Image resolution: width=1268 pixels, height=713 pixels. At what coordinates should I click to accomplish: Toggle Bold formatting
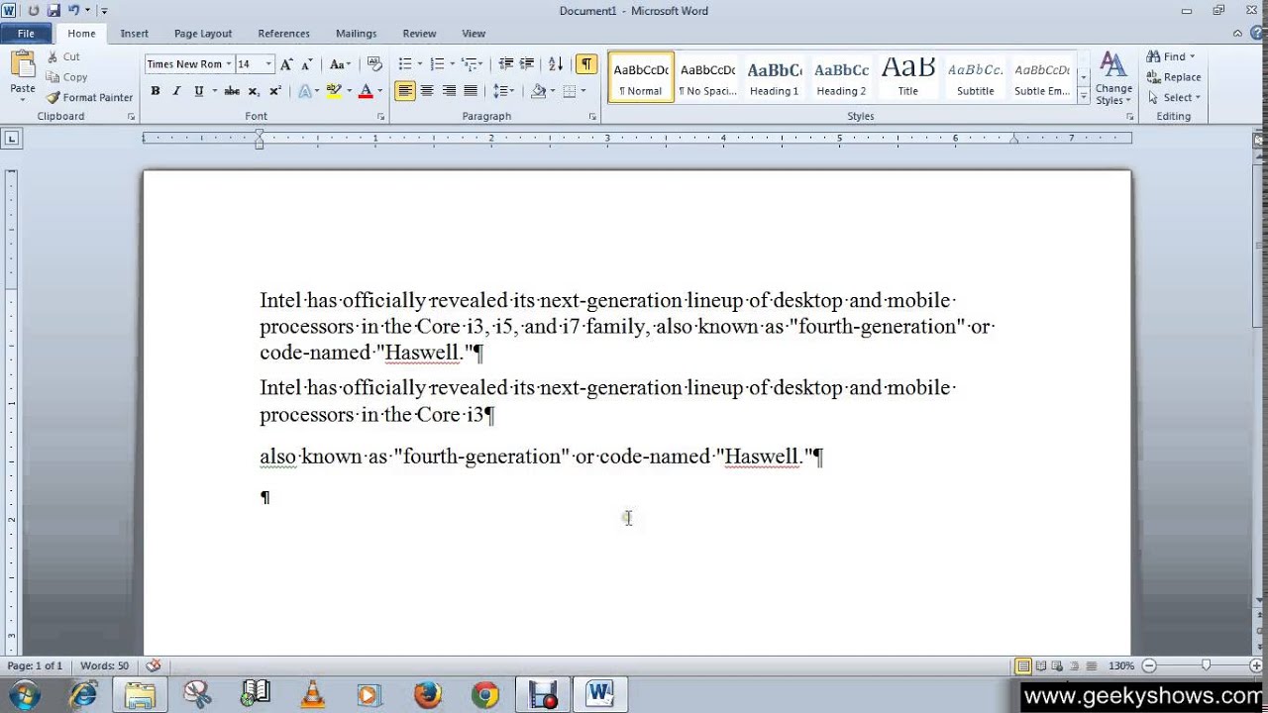(x=156, y=91)
